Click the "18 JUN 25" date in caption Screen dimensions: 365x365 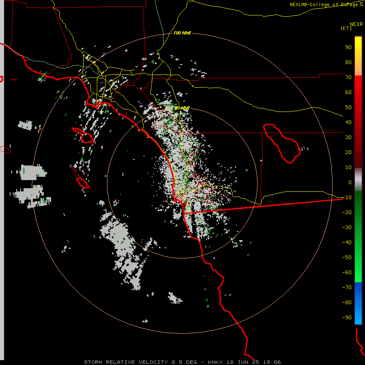tap(243, 362)
